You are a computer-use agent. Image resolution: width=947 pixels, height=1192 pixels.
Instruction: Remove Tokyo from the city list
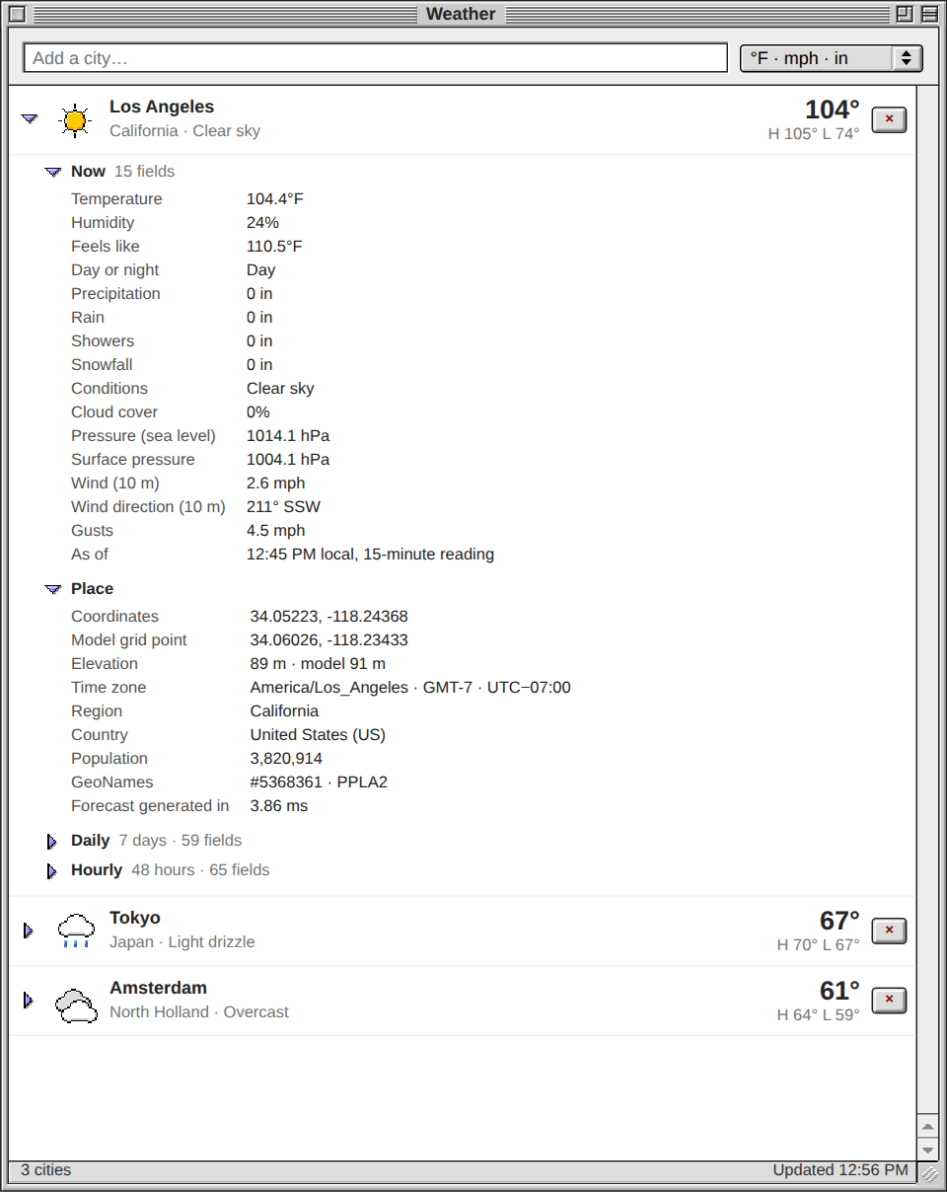[x=889, y=931]
